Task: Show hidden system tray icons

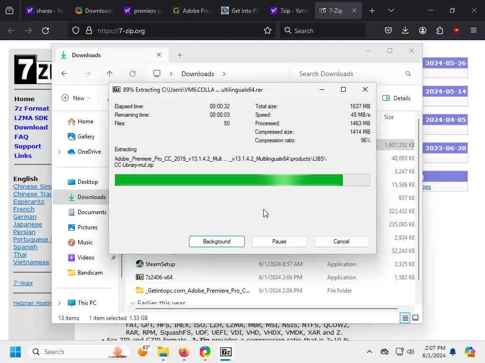Action: [369, 352]
